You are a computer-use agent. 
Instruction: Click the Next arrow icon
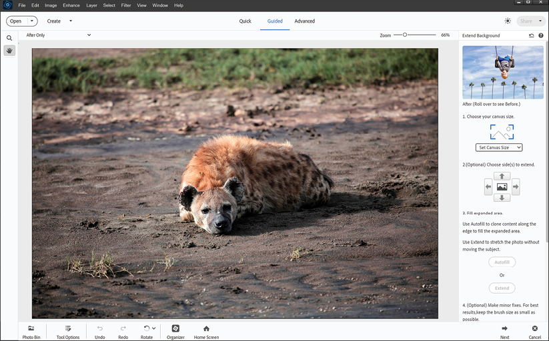coord(504,328)
